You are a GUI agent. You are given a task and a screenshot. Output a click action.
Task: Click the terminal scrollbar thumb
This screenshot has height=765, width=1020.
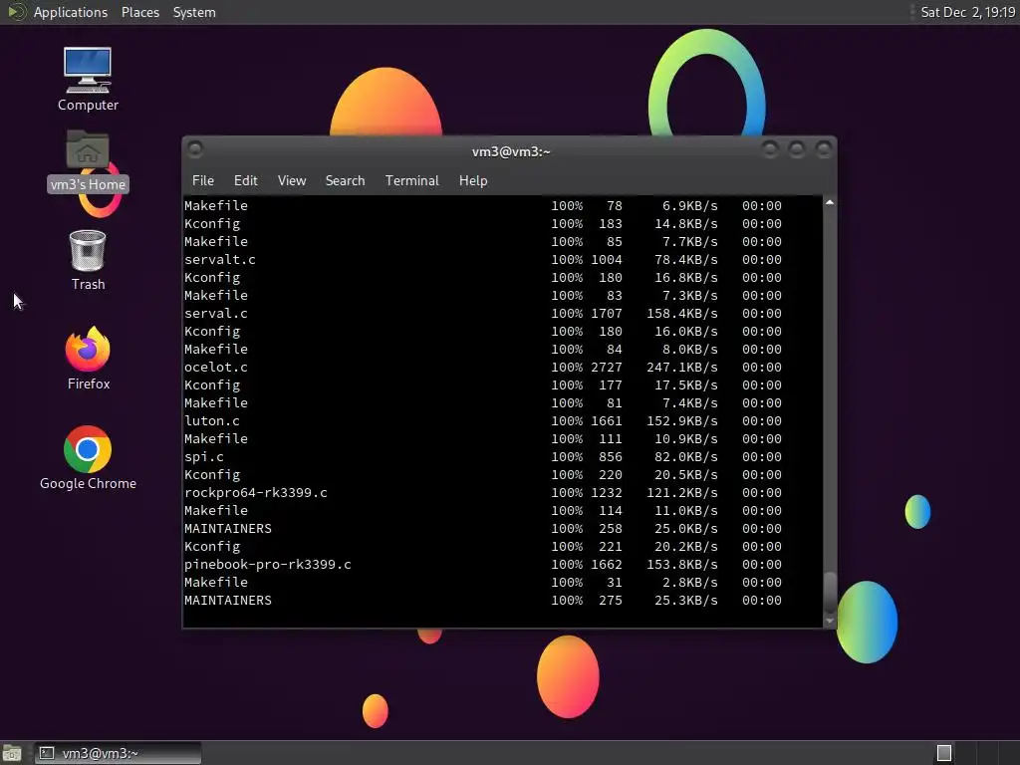830,592
